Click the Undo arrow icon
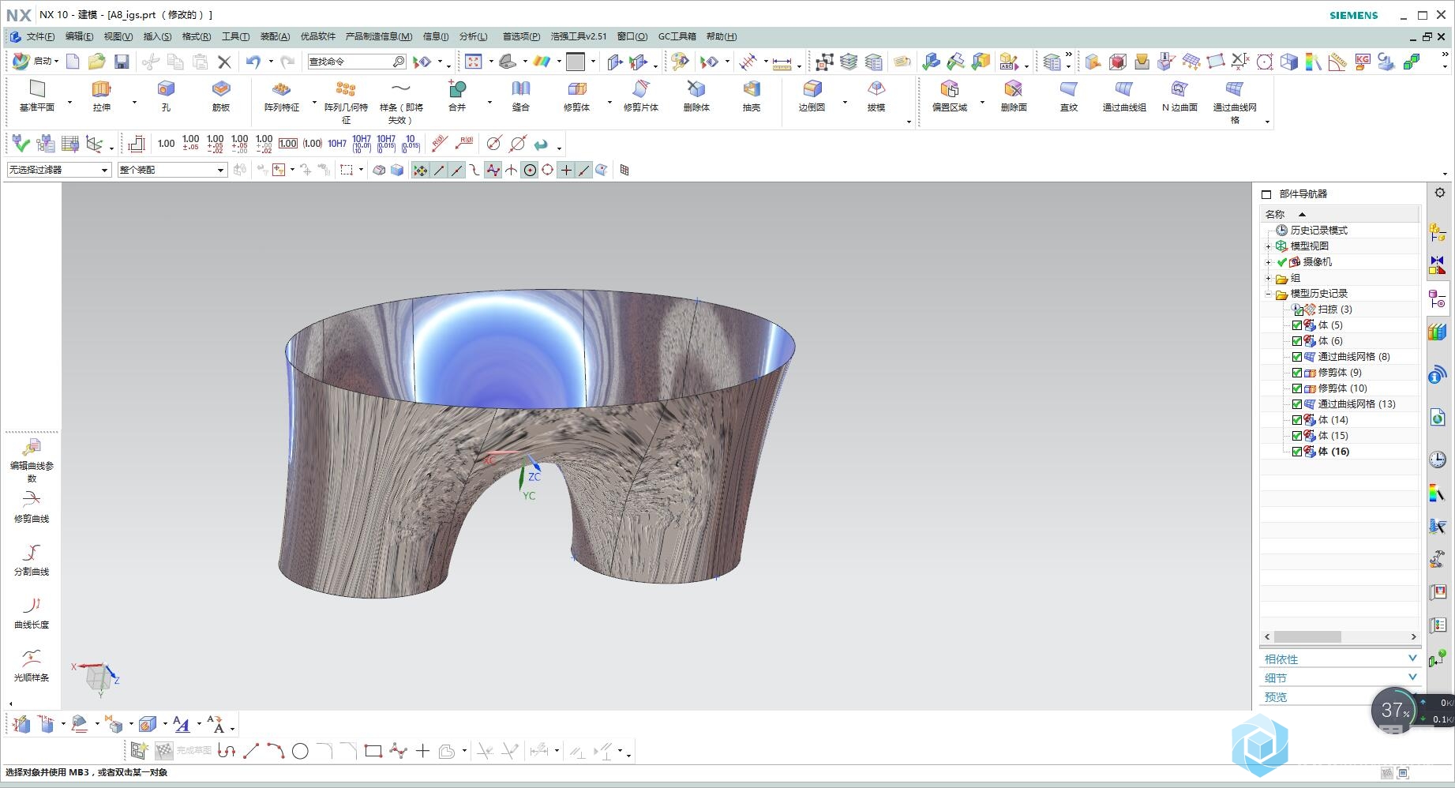 coord(253,62)
